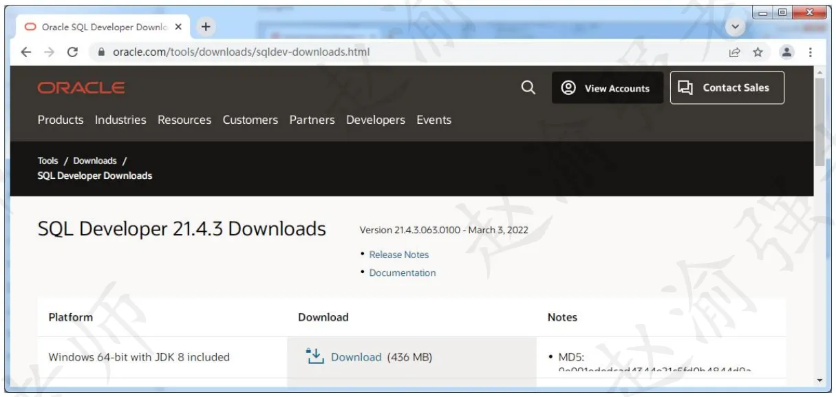
Task: Select the Oracle SQL Developer Downloads tab
Action: pyautogui.click(x=103, y=28)
